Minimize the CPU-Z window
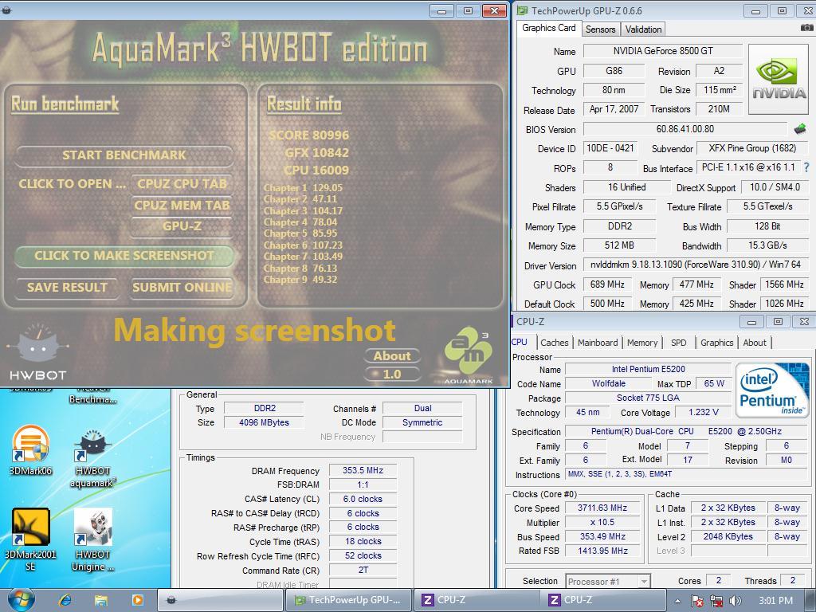Viewport: 816px width, 612px height. (751, 322)
